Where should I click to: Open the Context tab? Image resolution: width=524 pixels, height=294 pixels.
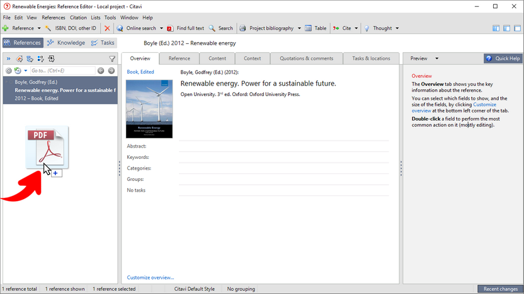pos(253,58)
